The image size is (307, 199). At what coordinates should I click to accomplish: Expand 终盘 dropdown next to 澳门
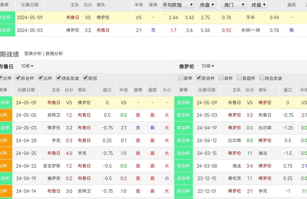click(259, 5)
